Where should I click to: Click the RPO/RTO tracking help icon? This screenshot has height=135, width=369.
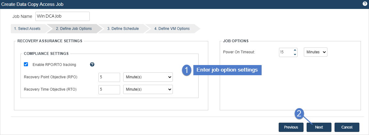(92, 64)
